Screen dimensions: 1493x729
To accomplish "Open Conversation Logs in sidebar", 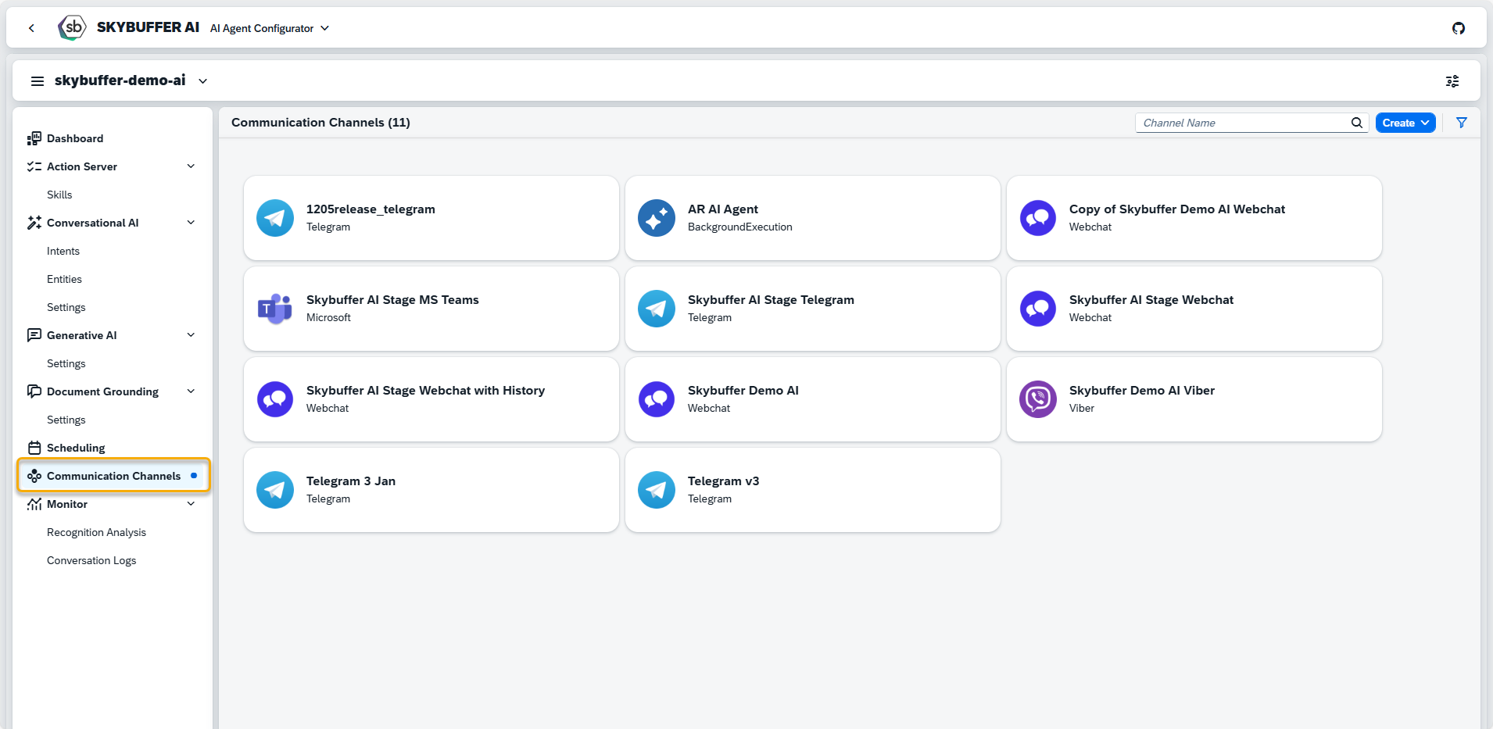I will [x=91, y=560].
